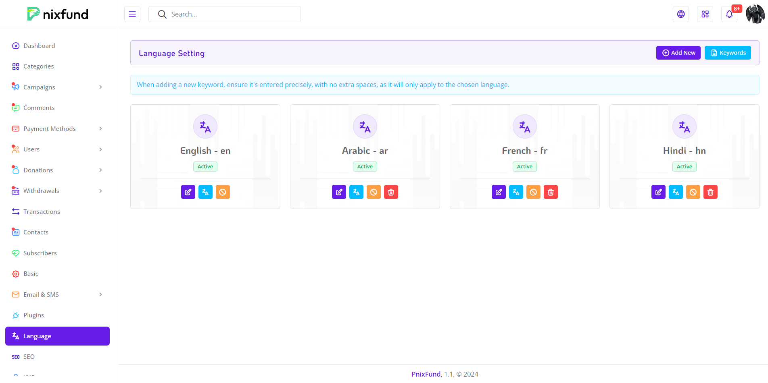Viewport: 768px width, 383px height.
Task: Open translate keywords for Arabic language
Action: [356, 192]
